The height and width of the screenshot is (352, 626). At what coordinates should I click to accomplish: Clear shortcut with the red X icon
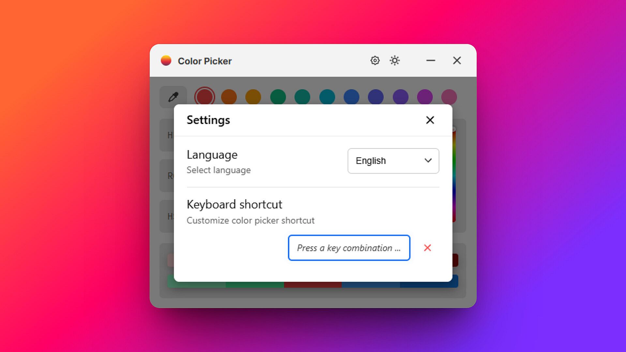(427, 248)
